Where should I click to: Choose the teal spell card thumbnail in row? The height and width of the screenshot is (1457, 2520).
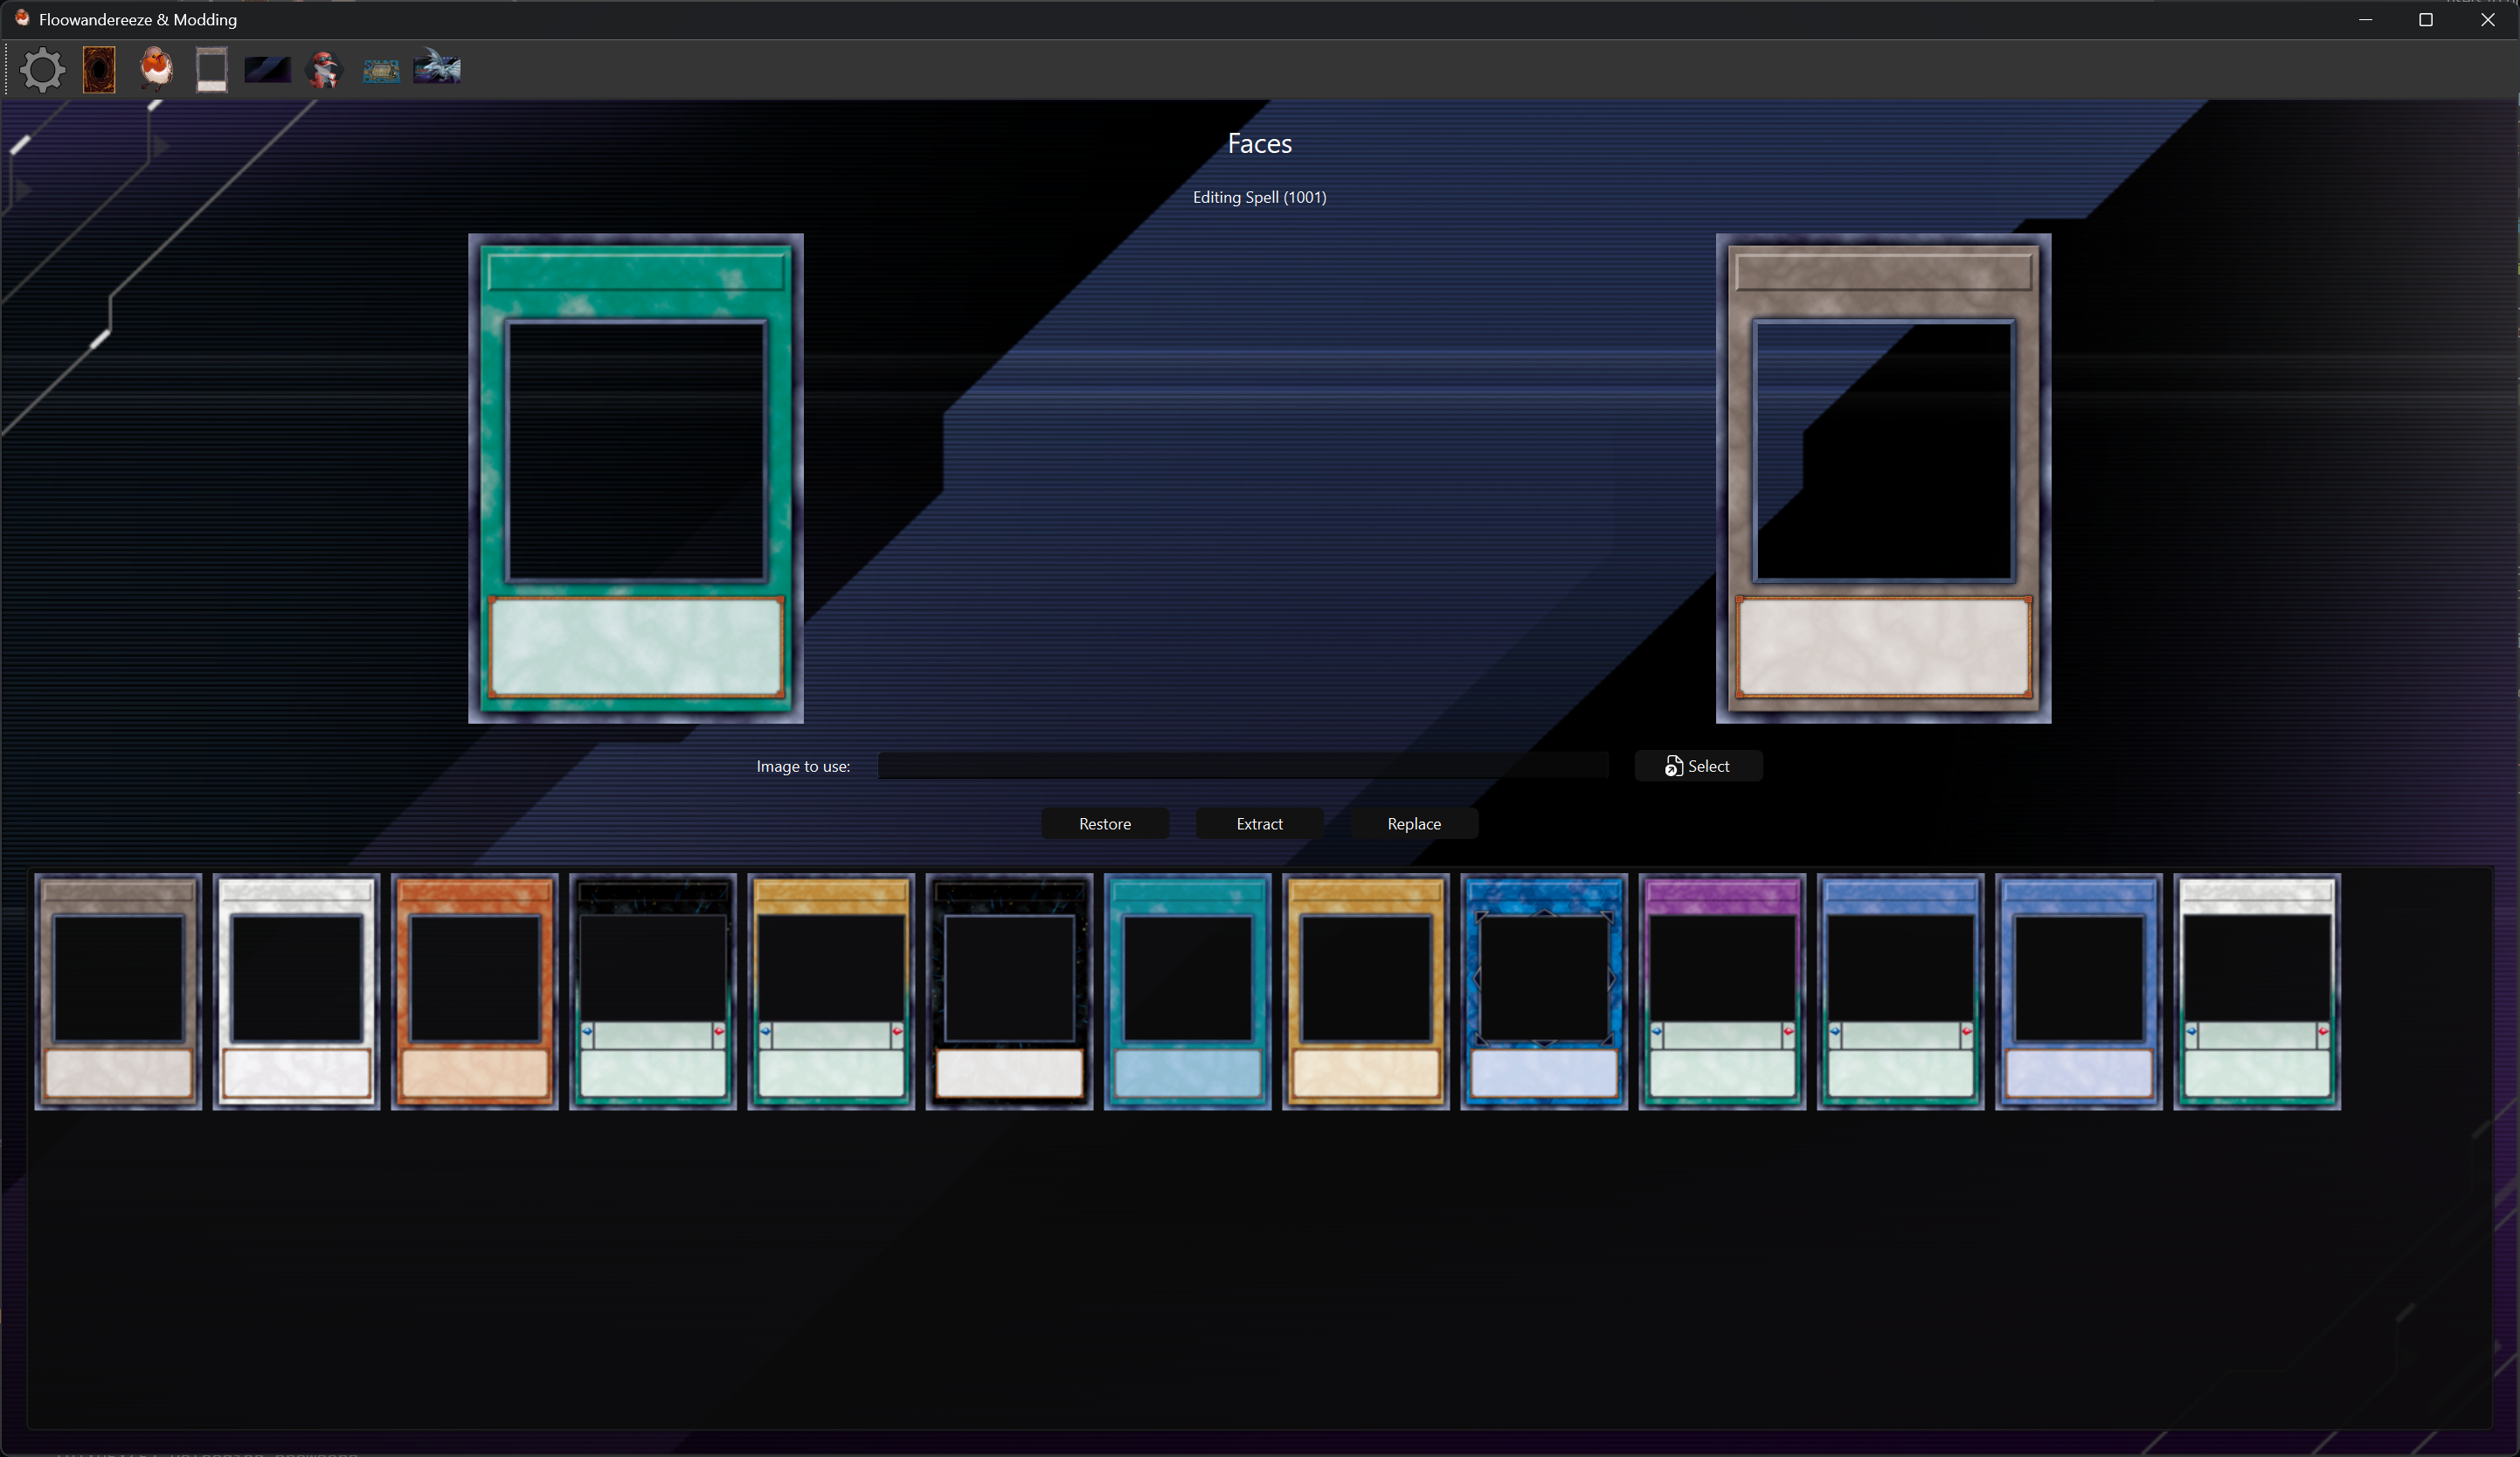1188,991
